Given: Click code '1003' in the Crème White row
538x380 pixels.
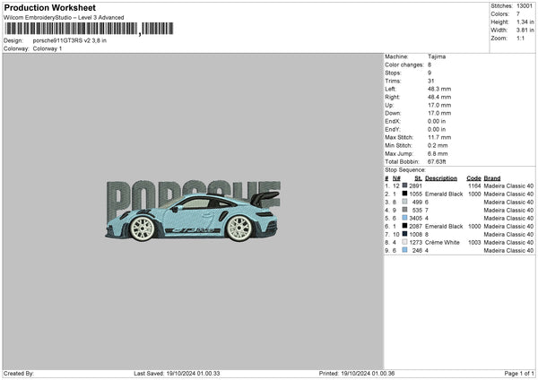Looking at the screenshot, I should coord(474,243).
